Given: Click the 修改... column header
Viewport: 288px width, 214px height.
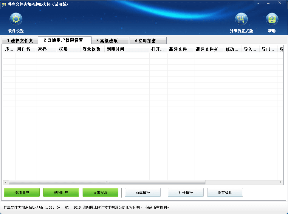Looking at the screenshot, I should coord(233,49).
